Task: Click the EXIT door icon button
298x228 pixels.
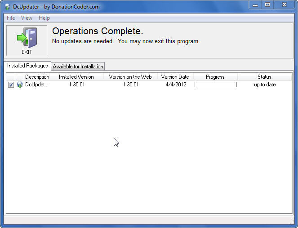Action: pos(27,40)
